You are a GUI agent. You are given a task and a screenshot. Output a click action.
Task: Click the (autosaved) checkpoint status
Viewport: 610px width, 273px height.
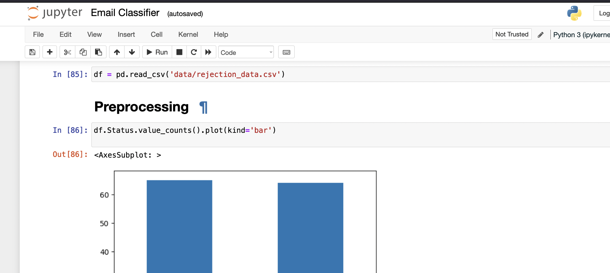point(185,14)
